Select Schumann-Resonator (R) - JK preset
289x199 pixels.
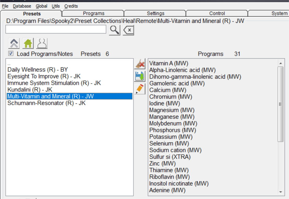click(70, 103)
